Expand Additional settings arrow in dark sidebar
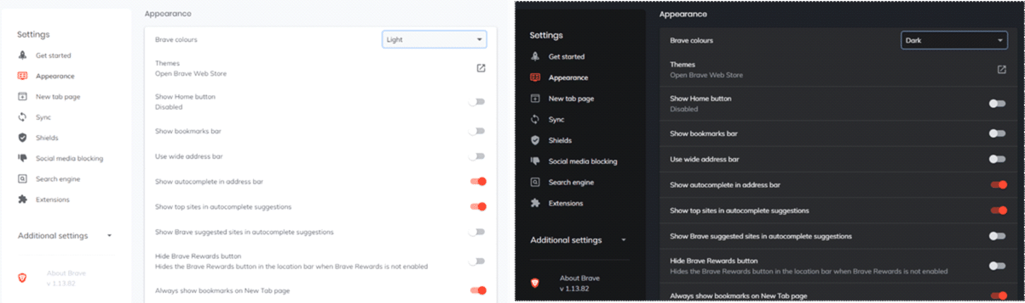The image size is (1025, 303). (x=623, y=240)
